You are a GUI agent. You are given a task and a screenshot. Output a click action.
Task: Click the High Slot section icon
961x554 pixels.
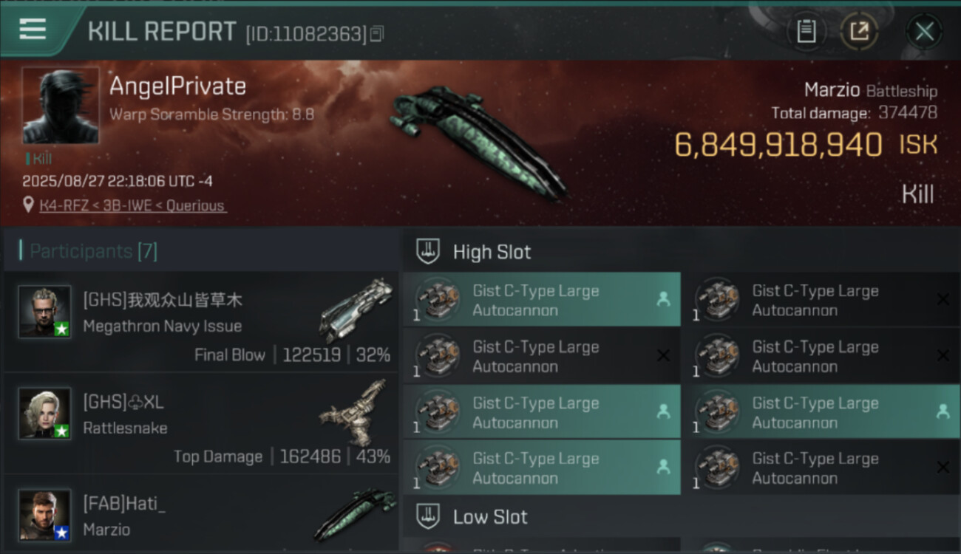428,251
